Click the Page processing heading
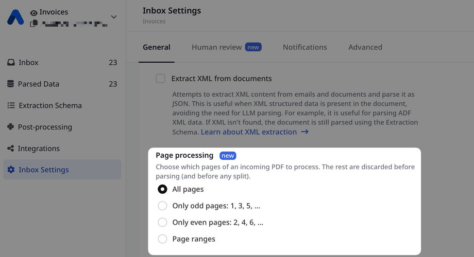Screen dimensions: 474x257 click(x=184, y=155)
